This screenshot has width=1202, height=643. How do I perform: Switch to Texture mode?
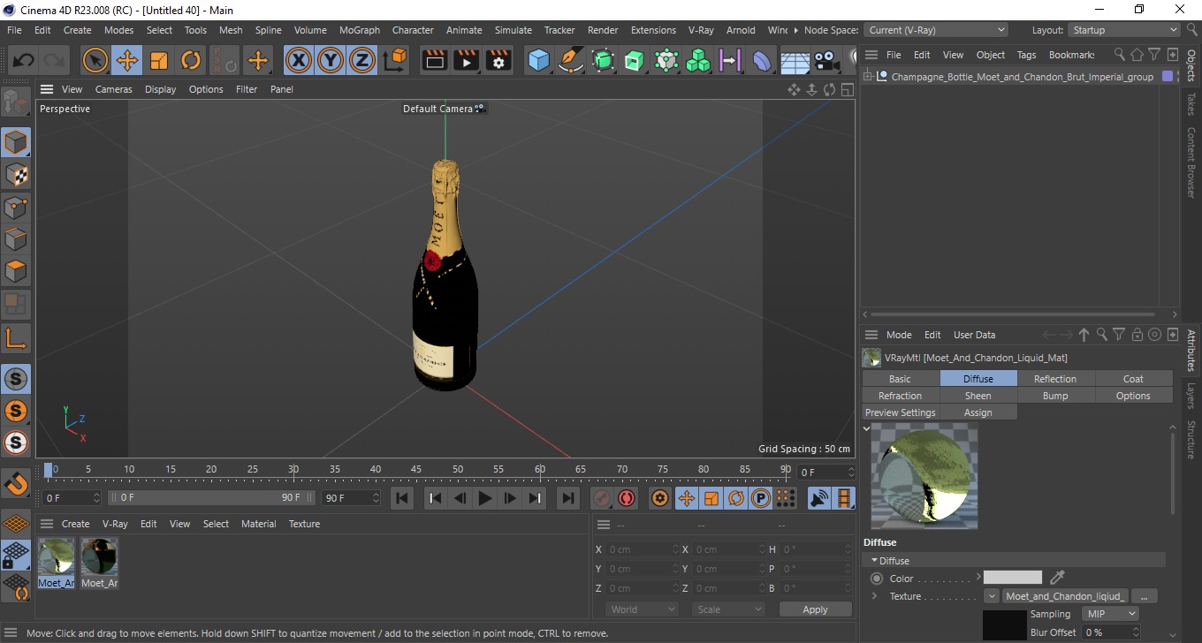(x=16, y=175)
